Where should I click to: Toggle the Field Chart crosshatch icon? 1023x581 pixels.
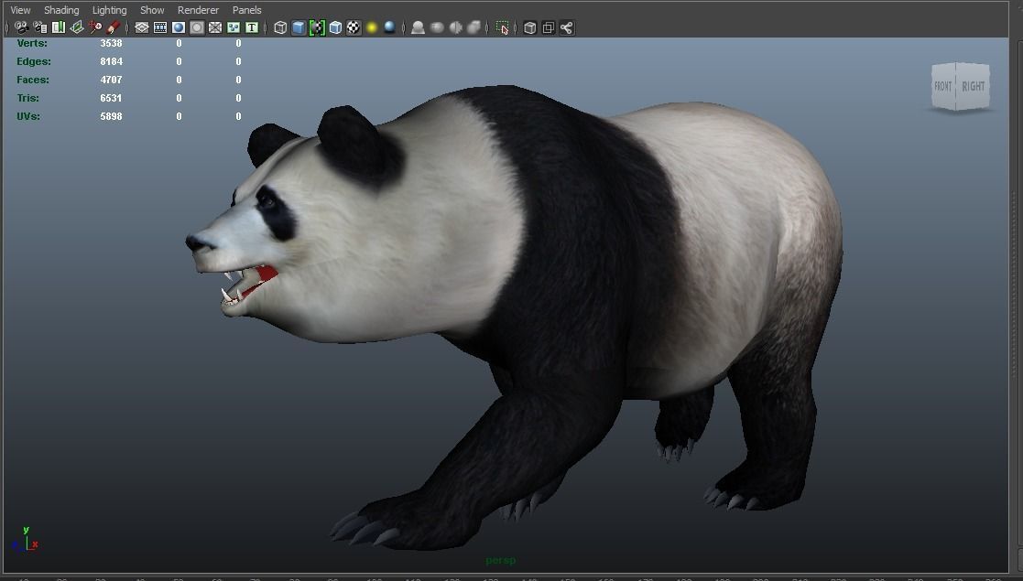(214, 27)
